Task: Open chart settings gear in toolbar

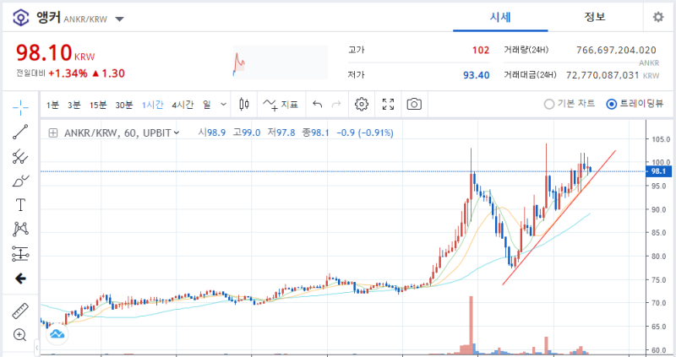Action: click(362, 104)
